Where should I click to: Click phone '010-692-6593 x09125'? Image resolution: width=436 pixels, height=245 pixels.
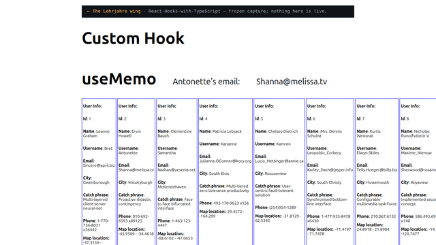click(134, 218)
